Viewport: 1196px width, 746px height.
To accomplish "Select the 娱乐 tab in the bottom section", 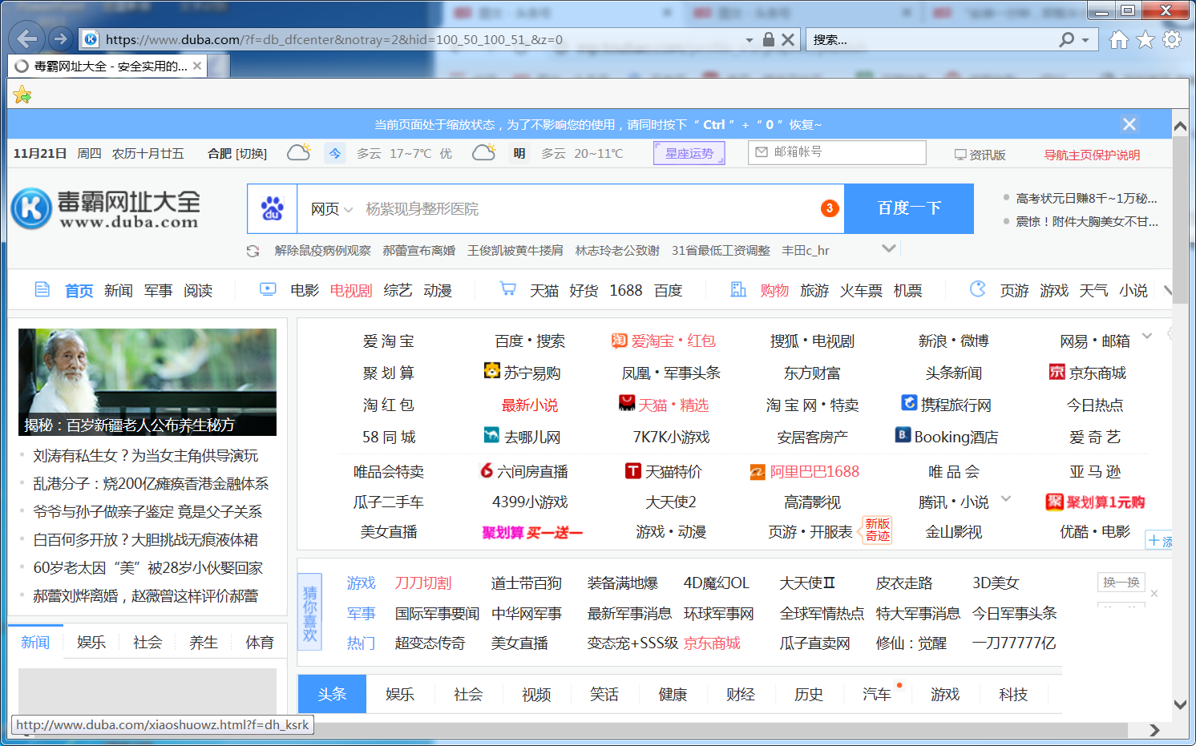I will point(399,694).
